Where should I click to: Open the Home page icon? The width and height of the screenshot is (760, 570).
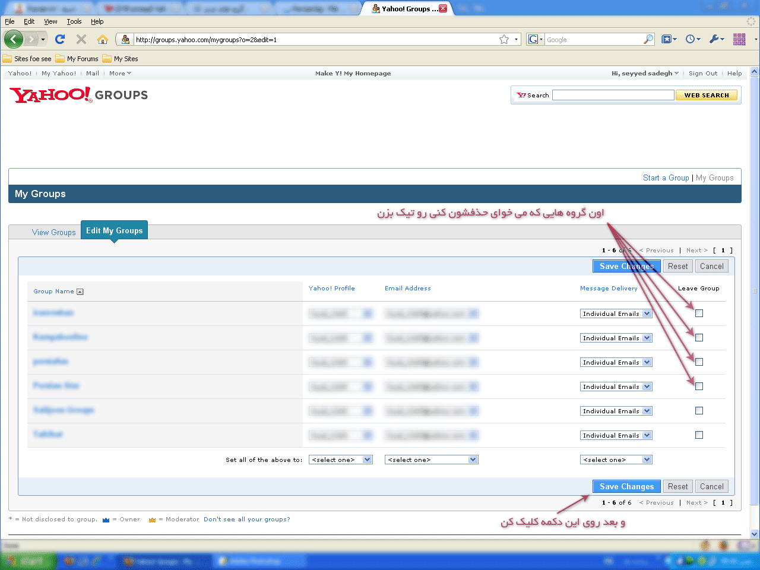(103, 39)
